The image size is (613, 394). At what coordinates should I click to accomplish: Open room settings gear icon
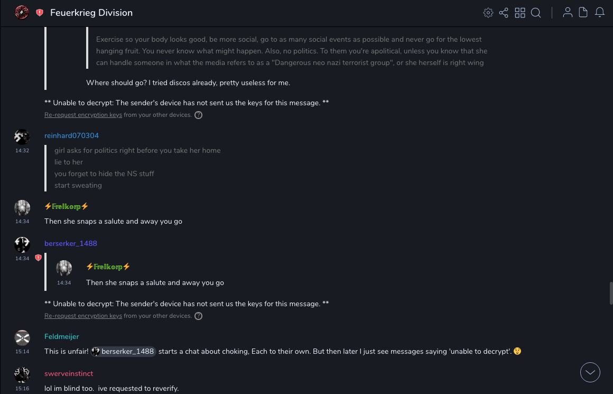pos(488,13)
